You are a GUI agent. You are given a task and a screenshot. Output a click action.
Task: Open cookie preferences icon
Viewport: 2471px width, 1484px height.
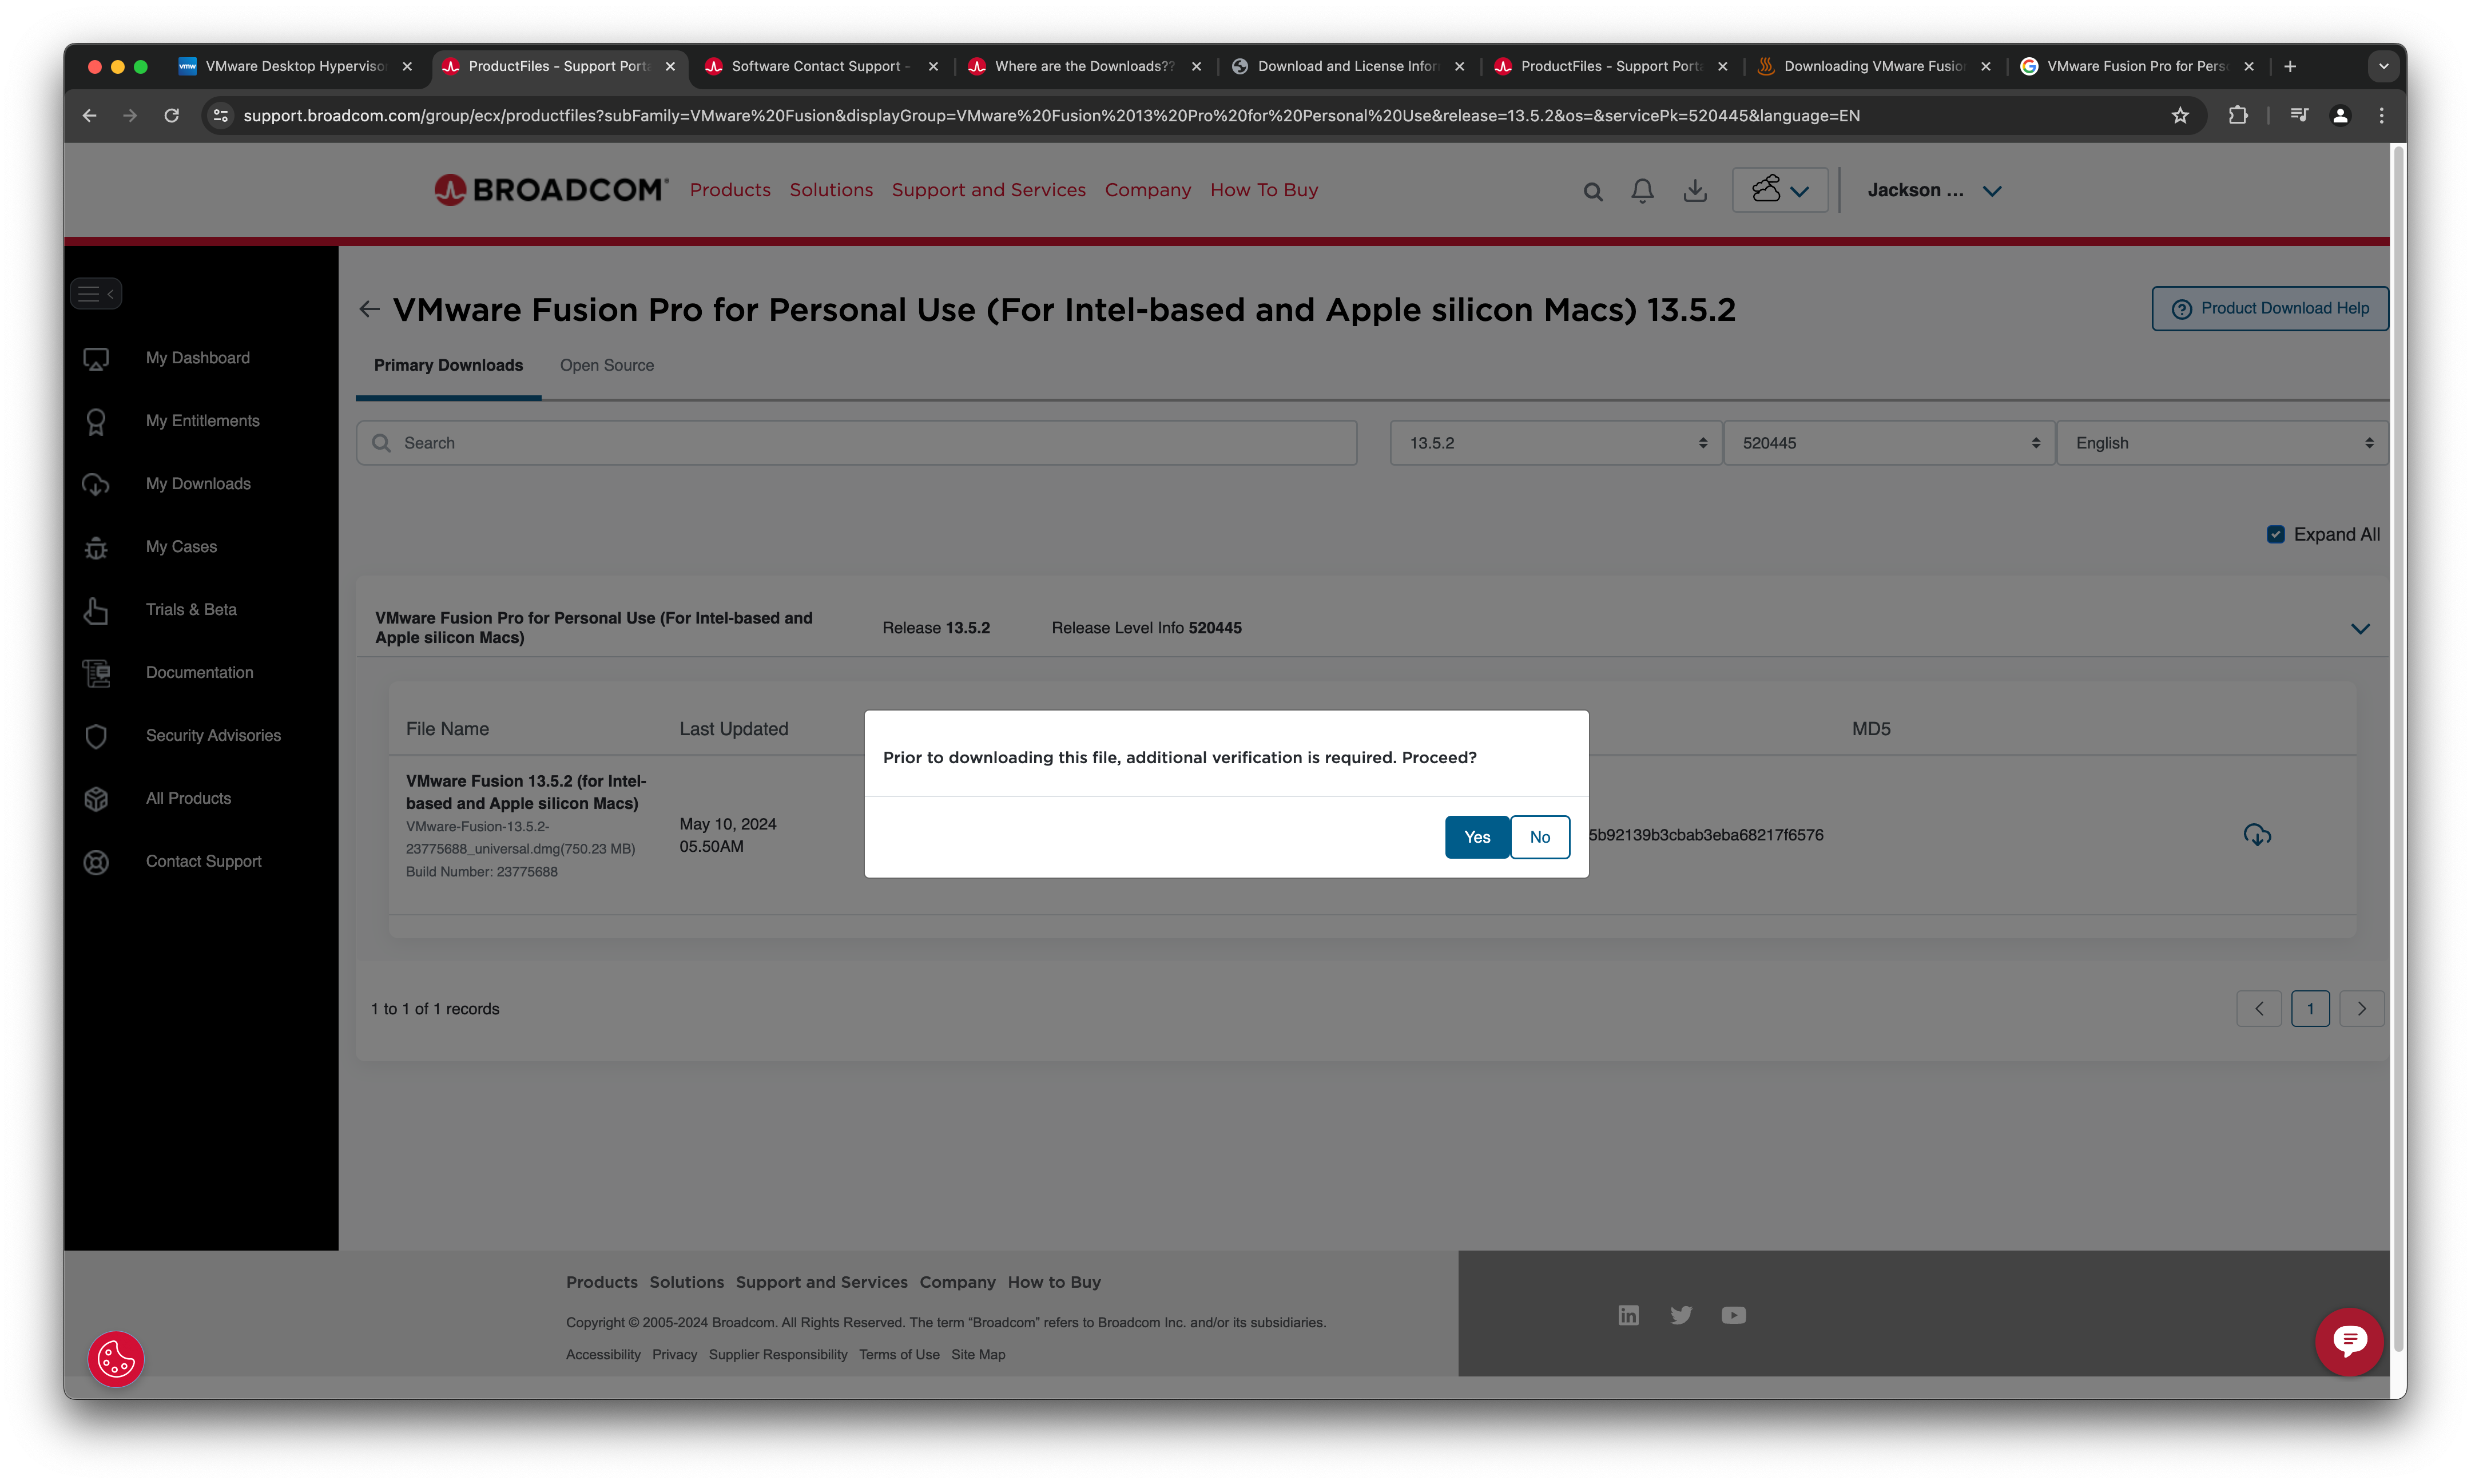click(116, 1359)
